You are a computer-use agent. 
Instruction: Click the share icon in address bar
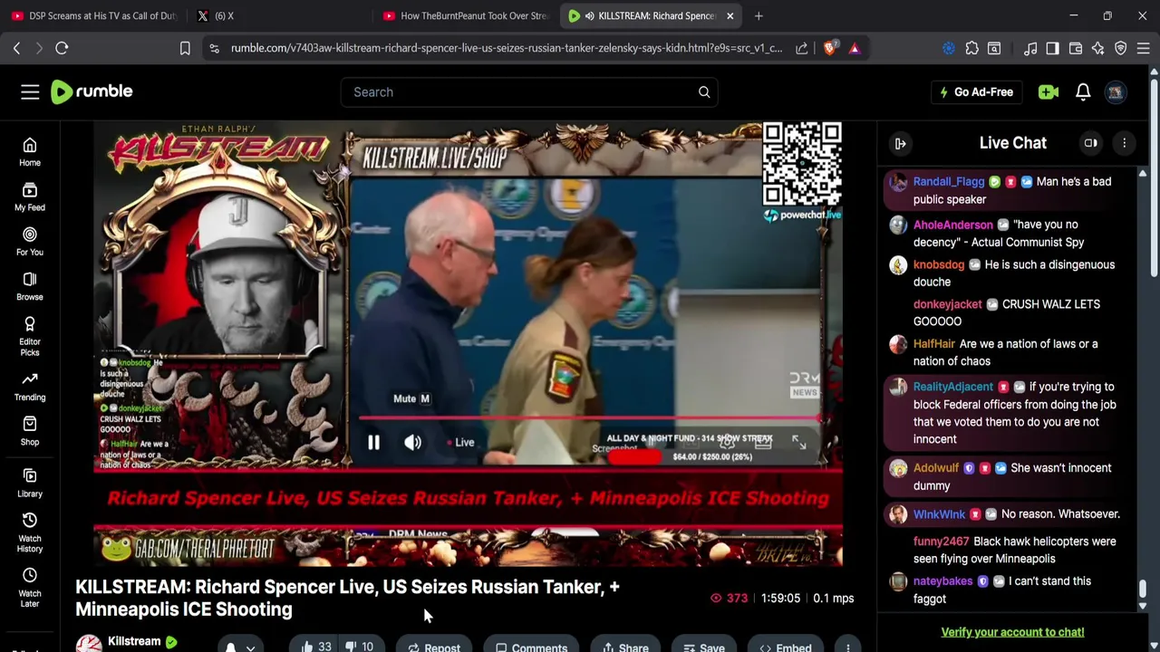[802, 48]
